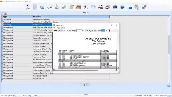Select the Commission by Insurer row
Screen dimensions: 172x97
27,38
